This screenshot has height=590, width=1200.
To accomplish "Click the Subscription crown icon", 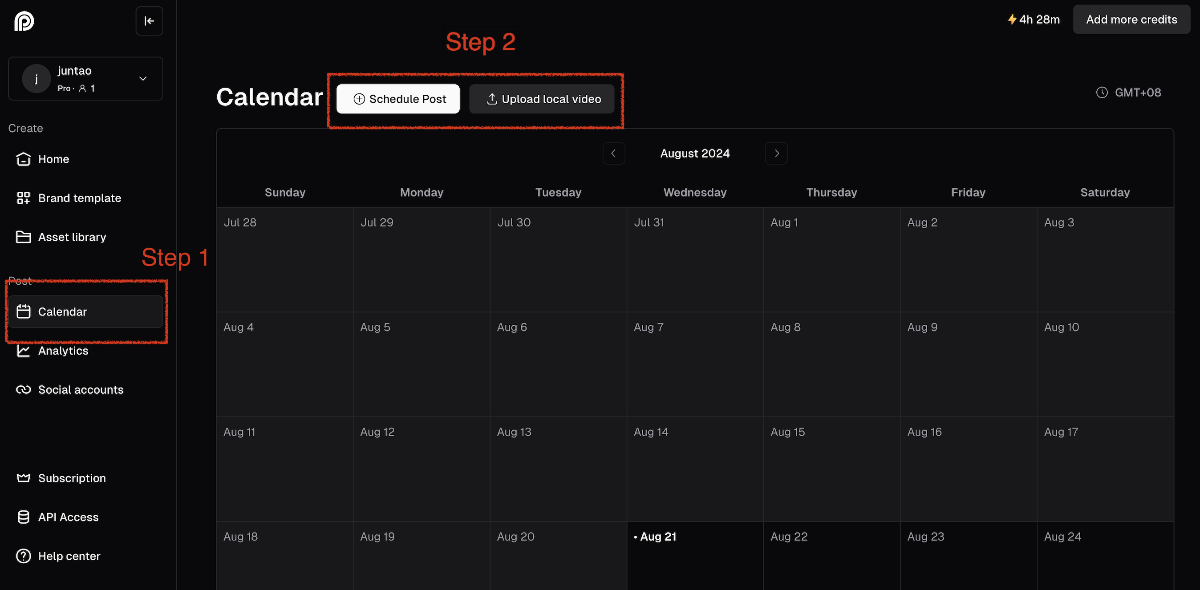I will click(x=23, y=478).
